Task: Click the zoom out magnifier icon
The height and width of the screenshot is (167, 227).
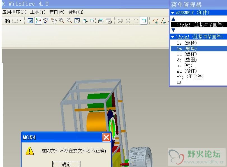Action: 69,21
